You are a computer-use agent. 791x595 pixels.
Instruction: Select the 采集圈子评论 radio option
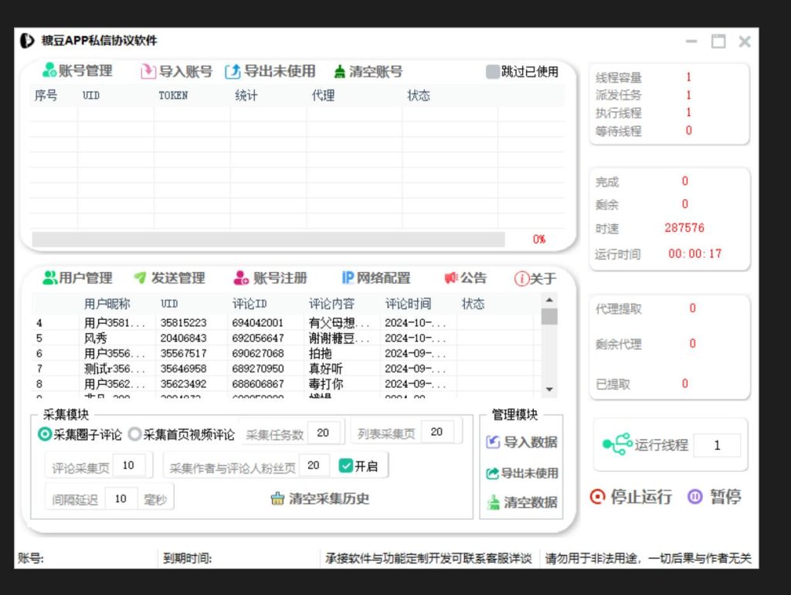click(46, 434)
